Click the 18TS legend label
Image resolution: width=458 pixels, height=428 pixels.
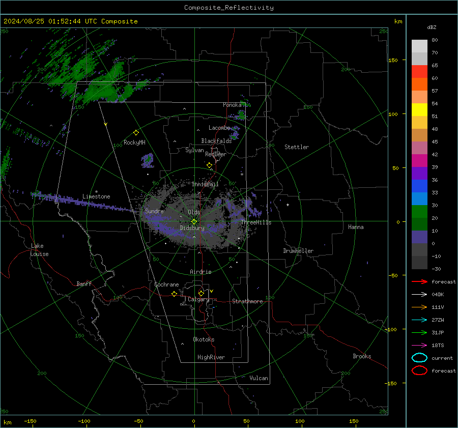(438, 346)
